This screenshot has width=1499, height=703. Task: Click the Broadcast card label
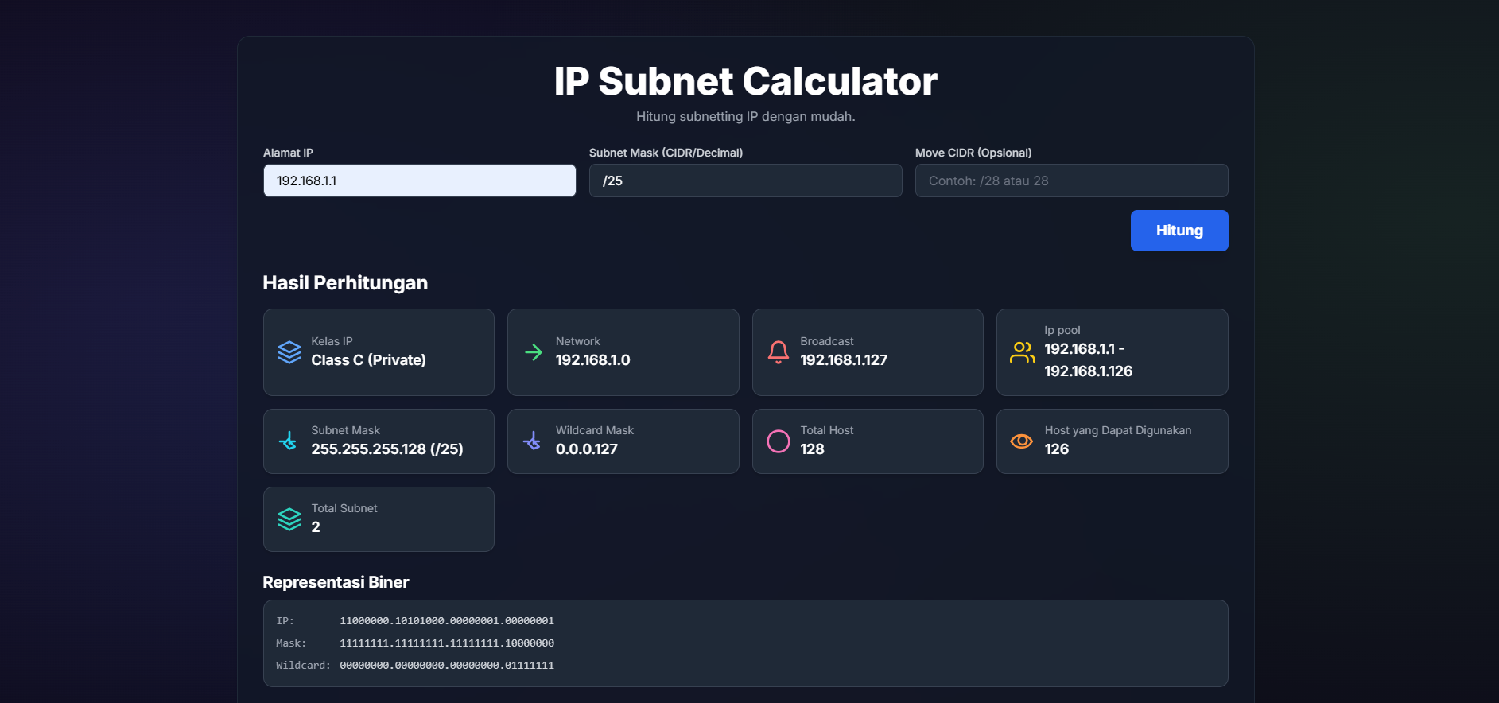[x=827, y=341]
